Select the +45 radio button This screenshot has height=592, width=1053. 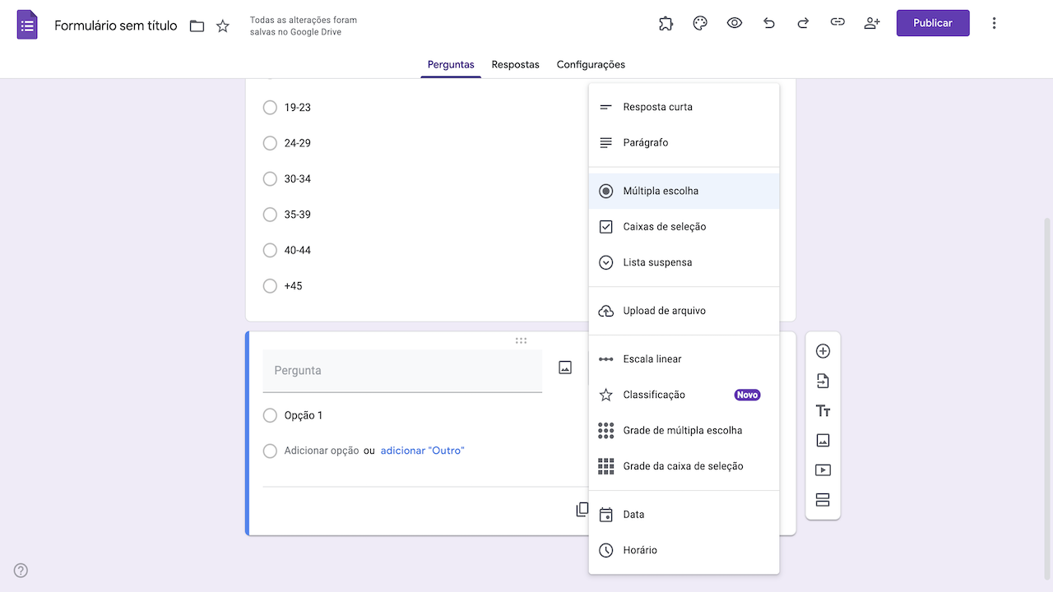[x=269, y=285]
